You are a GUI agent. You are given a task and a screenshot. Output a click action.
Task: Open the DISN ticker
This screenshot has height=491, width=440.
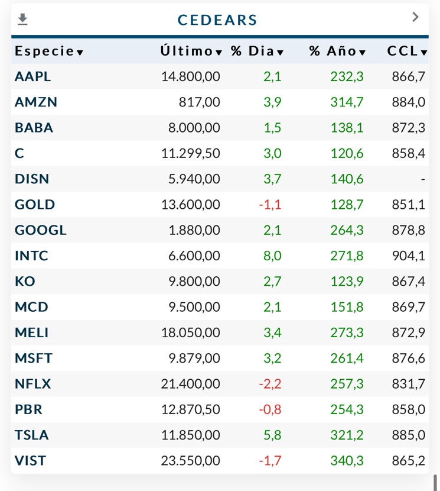tap(32, 179)
